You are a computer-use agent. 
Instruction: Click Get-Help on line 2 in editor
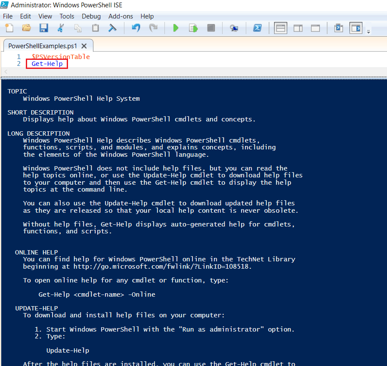point(47,64)
